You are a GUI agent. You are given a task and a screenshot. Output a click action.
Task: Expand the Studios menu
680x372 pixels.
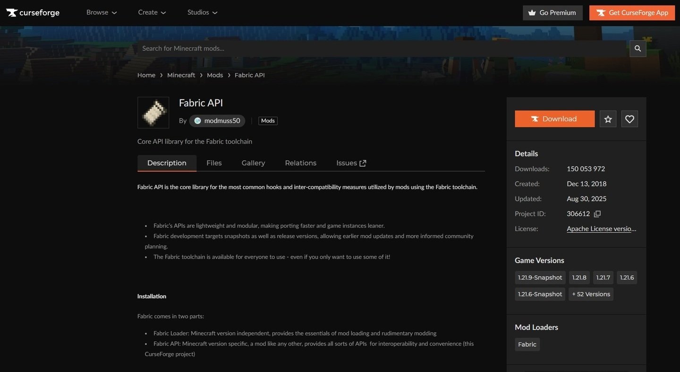(203, 12)
